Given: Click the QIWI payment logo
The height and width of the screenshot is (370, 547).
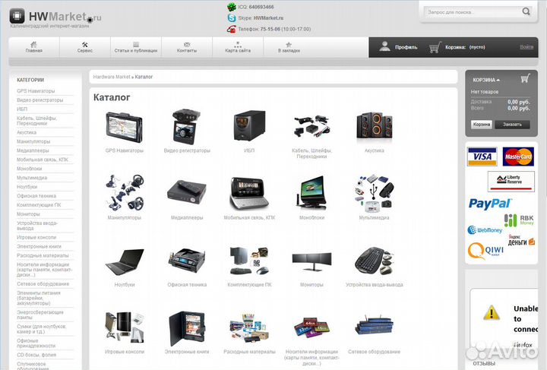Looking at the screenshot, I should (485, 251).
